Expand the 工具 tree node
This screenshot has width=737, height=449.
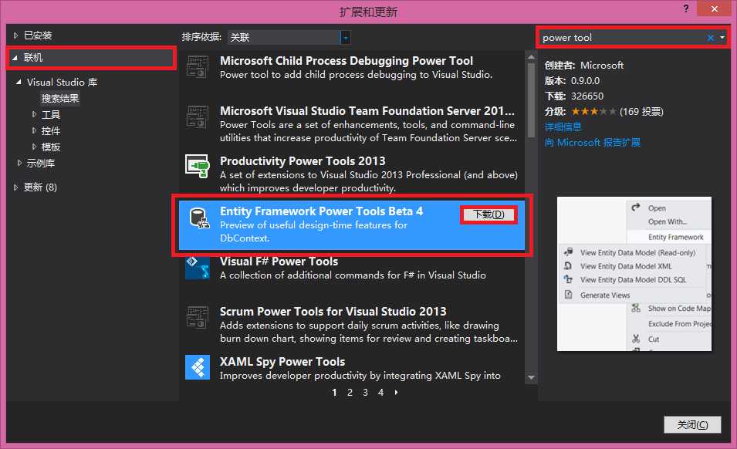34,114
